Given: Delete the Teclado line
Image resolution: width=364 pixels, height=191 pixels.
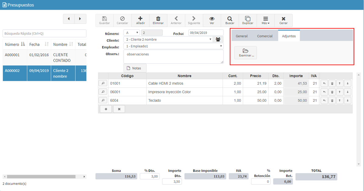Looking at the screenshot, I should (332, 101).
